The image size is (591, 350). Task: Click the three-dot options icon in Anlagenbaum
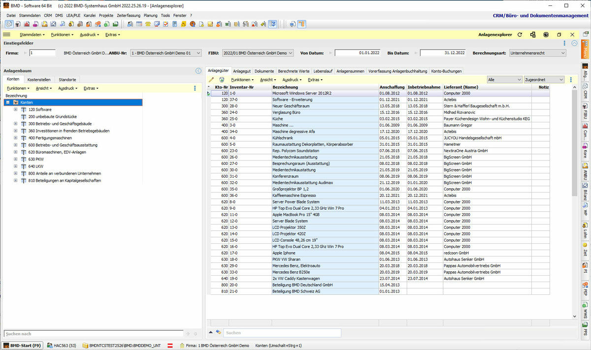195,89
